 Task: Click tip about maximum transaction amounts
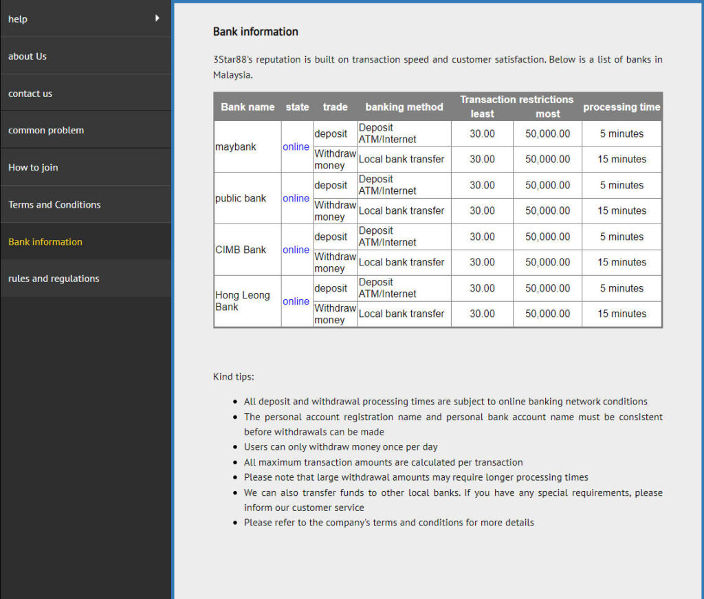pos(384,462)
